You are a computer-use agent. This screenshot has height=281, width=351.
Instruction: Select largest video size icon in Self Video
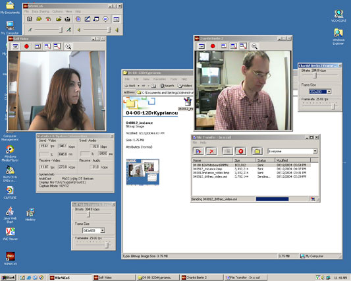tap(57, 46)
